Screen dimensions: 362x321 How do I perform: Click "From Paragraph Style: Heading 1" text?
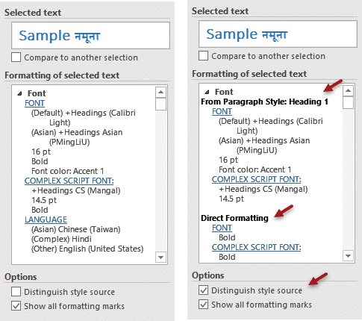264,102
